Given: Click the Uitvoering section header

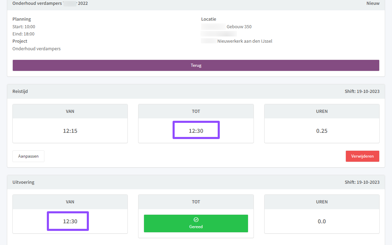Looking at the screenshot, I should pos(23,182).
